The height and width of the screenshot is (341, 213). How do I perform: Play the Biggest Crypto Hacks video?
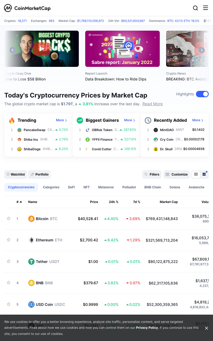[42, 49]
